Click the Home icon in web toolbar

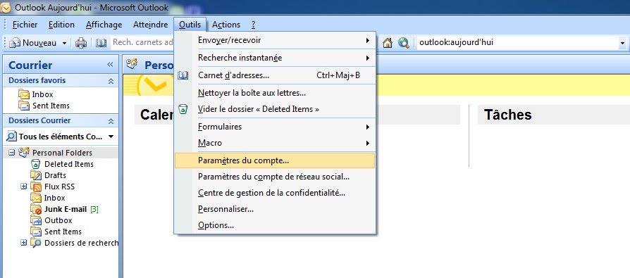[388, 42]
